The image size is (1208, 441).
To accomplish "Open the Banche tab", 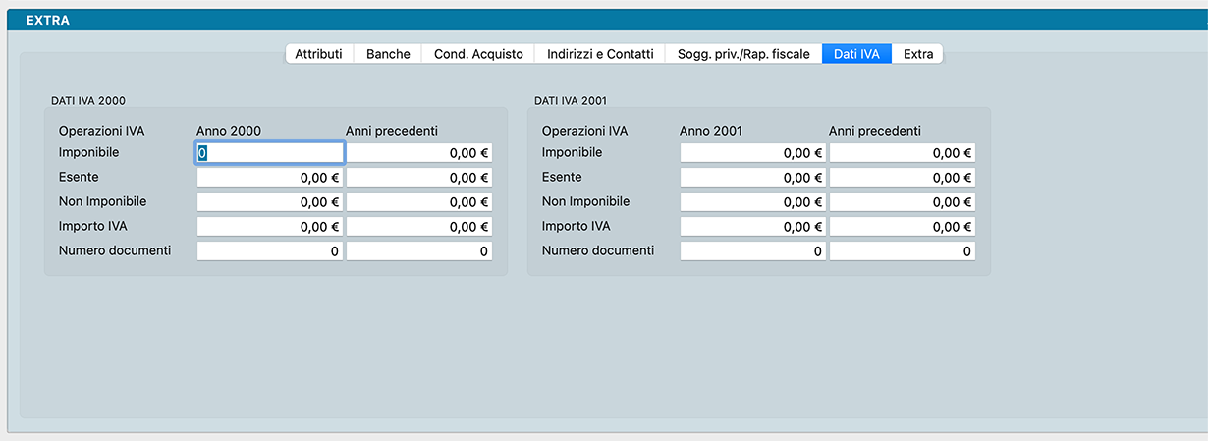I will click(x=388, y=54).
